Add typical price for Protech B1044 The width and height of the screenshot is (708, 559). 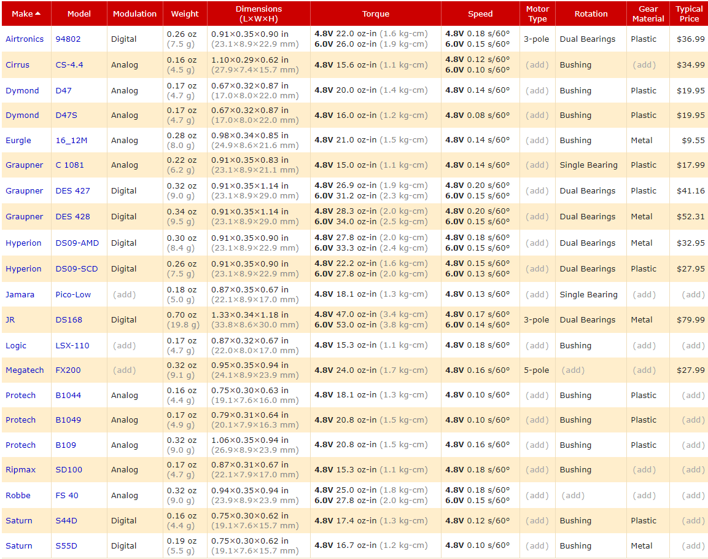[693, 395]
